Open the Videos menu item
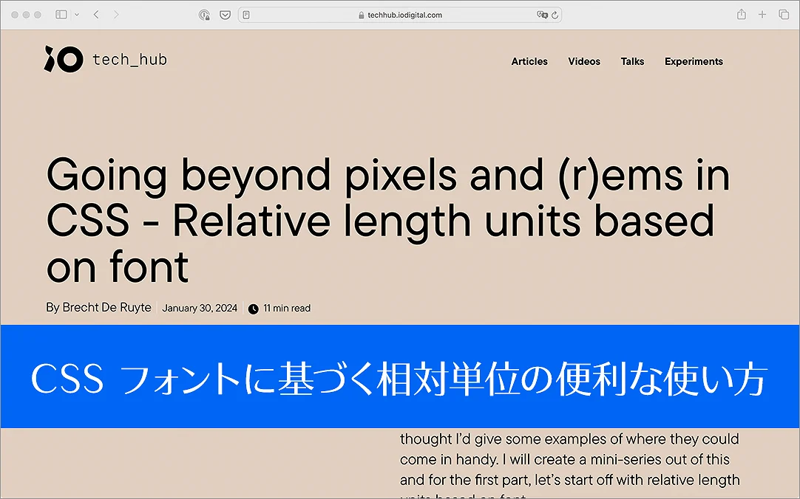The image size is (800, 499). pyautogui.click(x=584, y=61)
